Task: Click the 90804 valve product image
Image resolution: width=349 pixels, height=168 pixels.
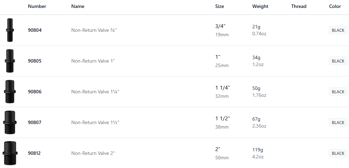Action: tap(10, 30)
